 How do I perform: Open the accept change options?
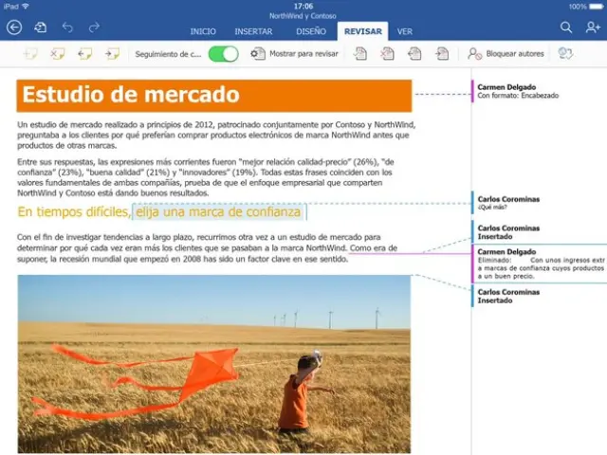point(360,54)
